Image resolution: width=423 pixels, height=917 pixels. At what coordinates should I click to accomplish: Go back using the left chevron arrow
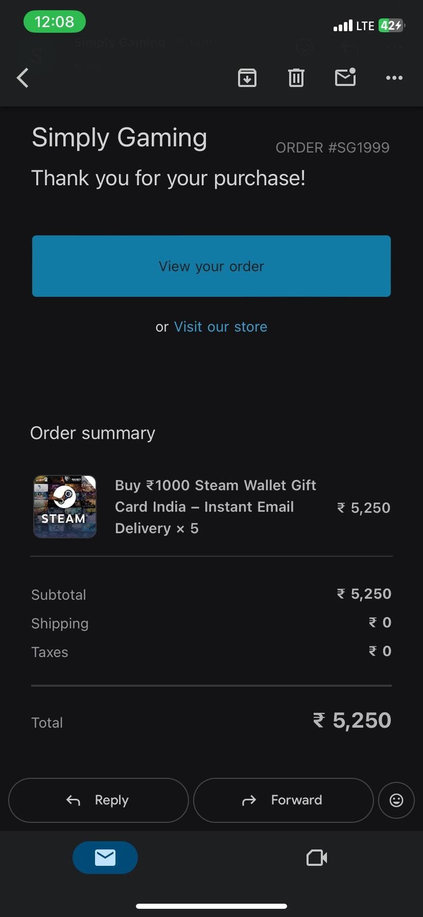[22, 78]
